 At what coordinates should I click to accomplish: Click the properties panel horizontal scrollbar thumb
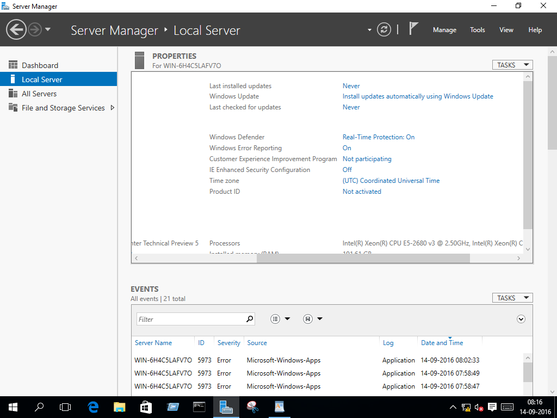pos(363,259)
